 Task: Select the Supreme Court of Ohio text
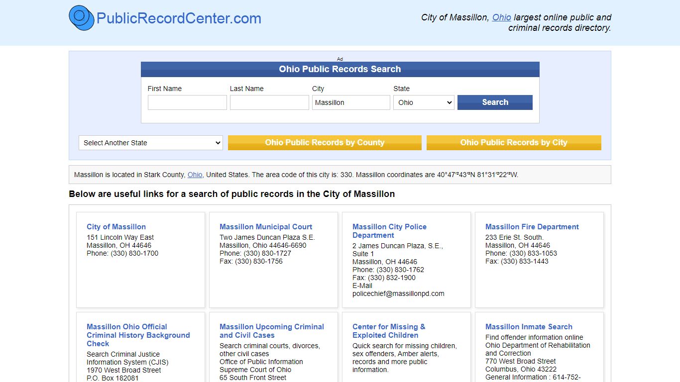point(255,370)
